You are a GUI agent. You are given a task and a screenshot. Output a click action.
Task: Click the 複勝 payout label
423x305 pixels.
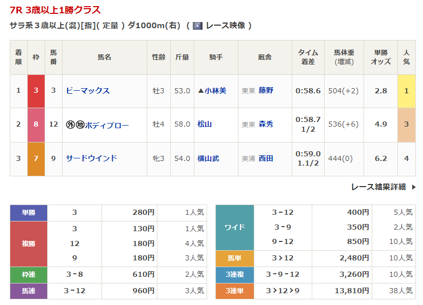coord(29,244)
